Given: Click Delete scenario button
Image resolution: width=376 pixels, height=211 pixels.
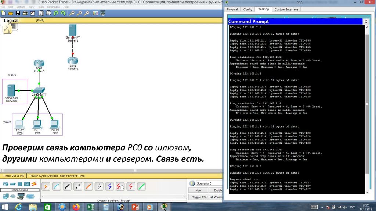Looking at the screenshot, I should tap(216, 190).
